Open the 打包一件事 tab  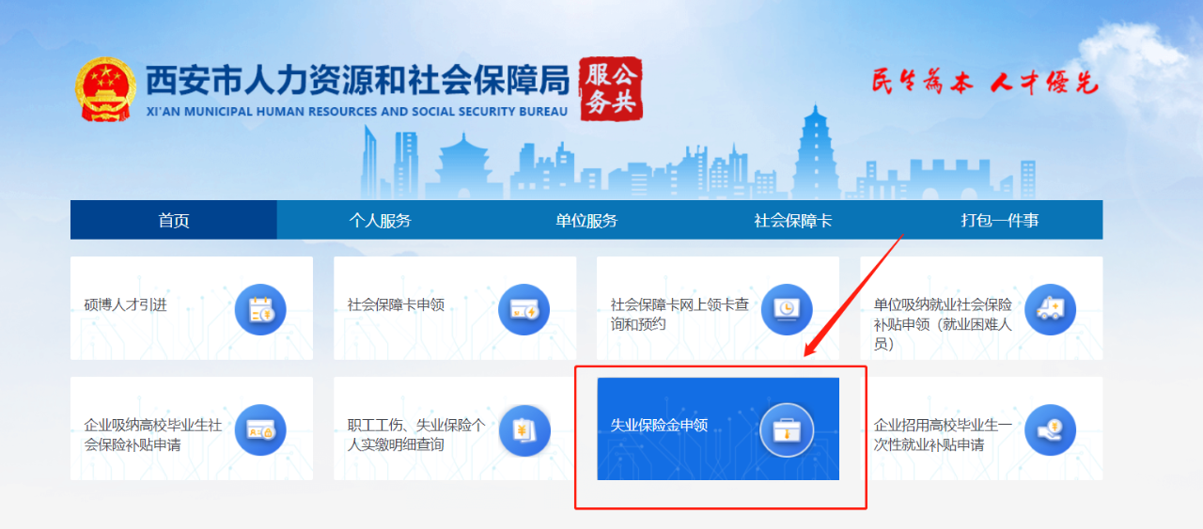click(x=1000, y=221)
